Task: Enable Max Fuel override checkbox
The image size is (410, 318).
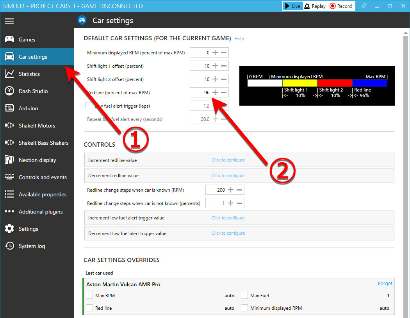Action: coord(244,295)
